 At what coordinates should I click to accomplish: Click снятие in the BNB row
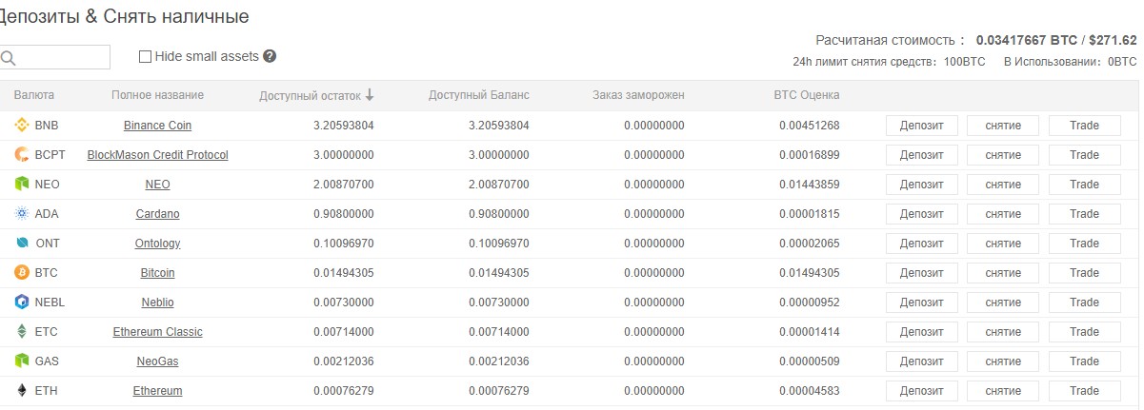tap(1003, 126)
